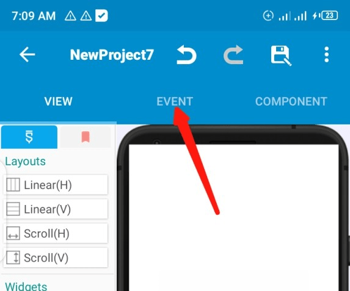The image size is (350, 291).
Task: Switch to the EVENT tab
Action: (x=175, y=101)
